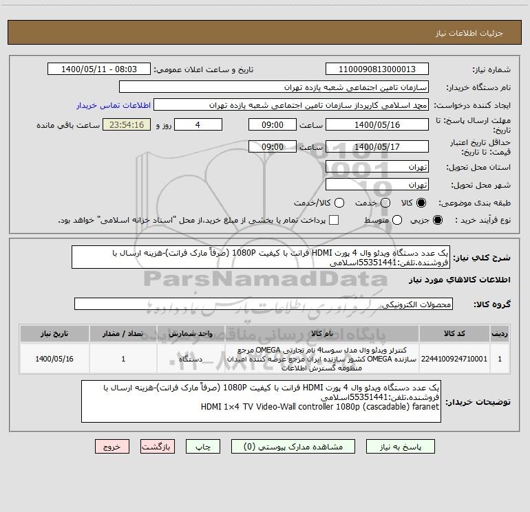
Task: Click the validity time field next to 1400/05/17
Action: [273, 146]
